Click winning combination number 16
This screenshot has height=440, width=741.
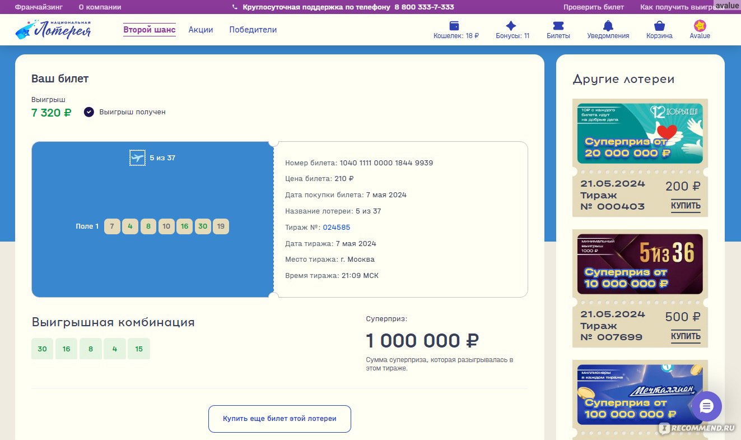[66, 349]
